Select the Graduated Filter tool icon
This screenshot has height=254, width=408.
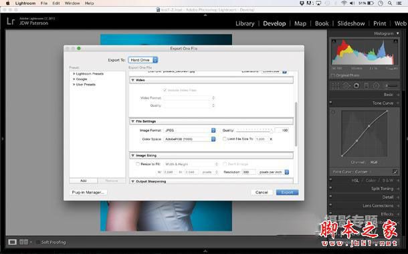click(366, 85)
